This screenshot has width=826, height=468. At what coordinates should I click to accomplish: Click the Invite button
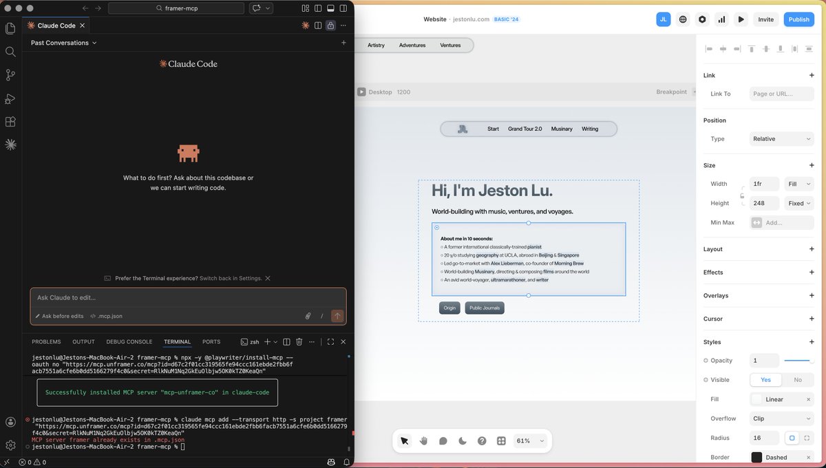pyautogui.click(x=766, y=19)
